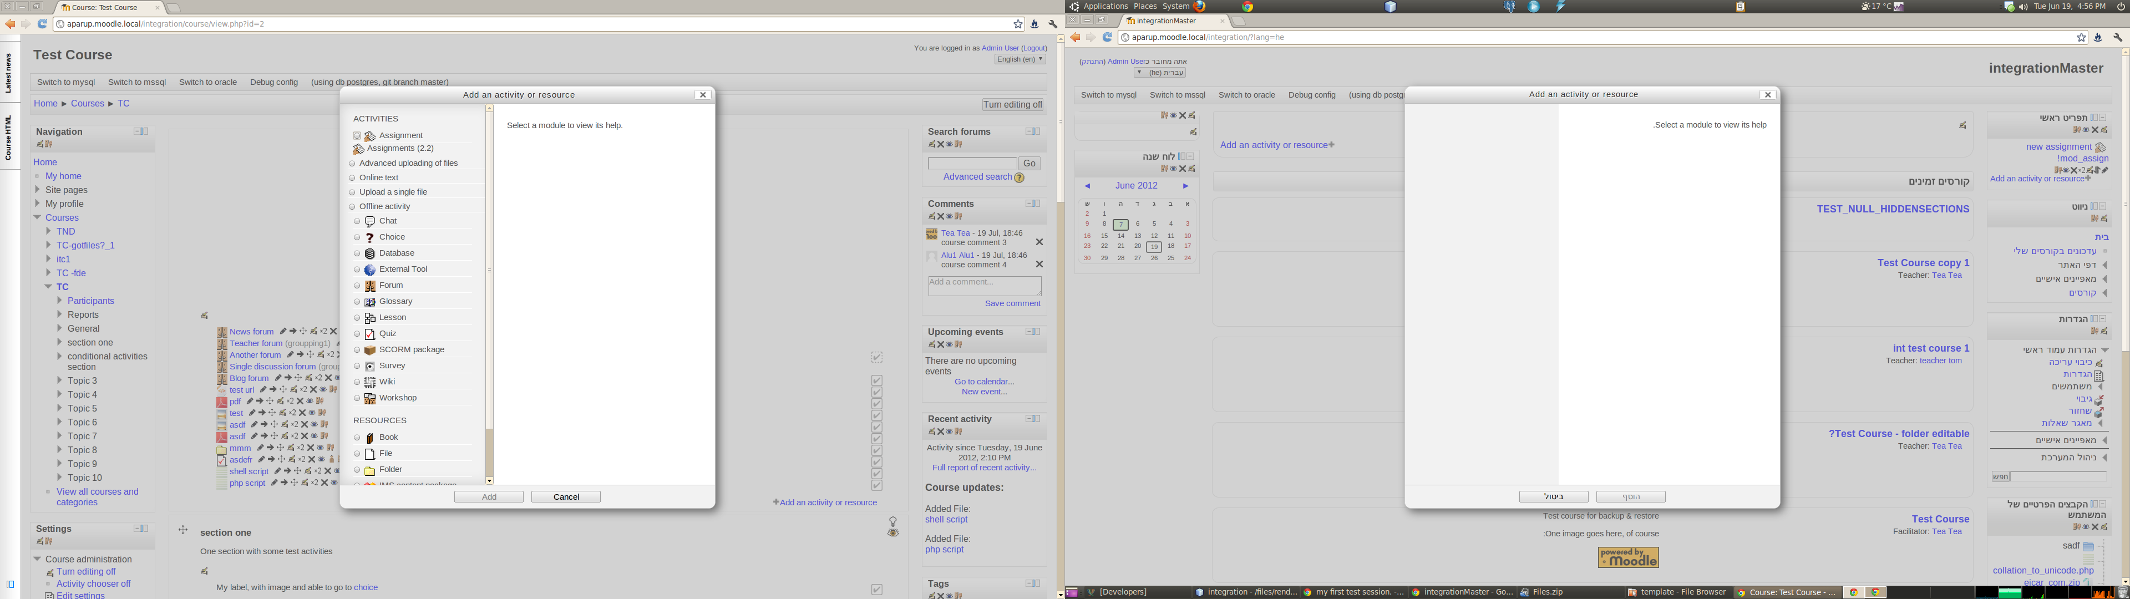Viewport: 2130px width, 599px height.
Task: Click the SCORM package box icon
Action: pos(369,350)
